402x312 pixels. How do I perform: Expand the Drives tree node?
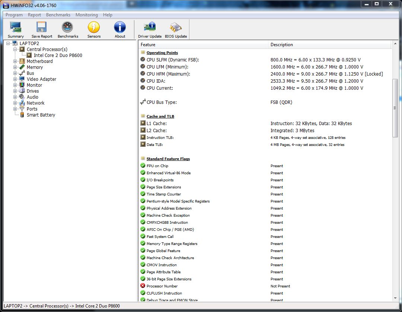pyautogui.click(x=15, y=91)
